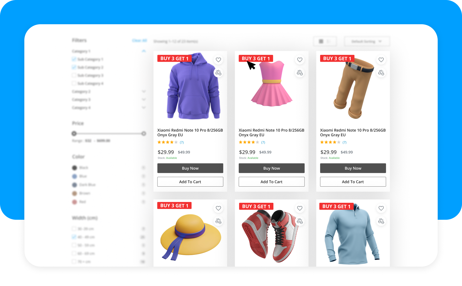Viewport: 462px width, 286px height.
Task: Click heart icon on red sneakers card
Action: point(300,208)
